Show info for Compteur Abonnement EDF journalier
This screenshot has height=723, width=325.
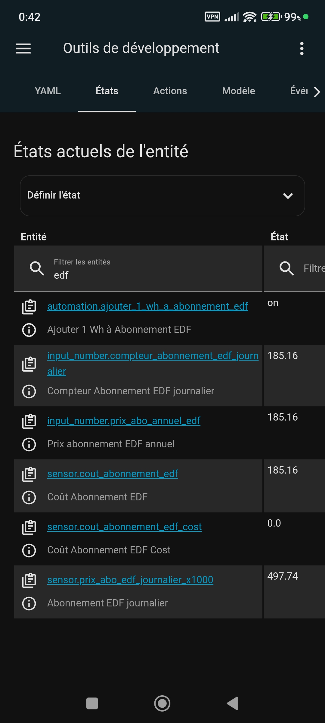[x=29, y=391]
